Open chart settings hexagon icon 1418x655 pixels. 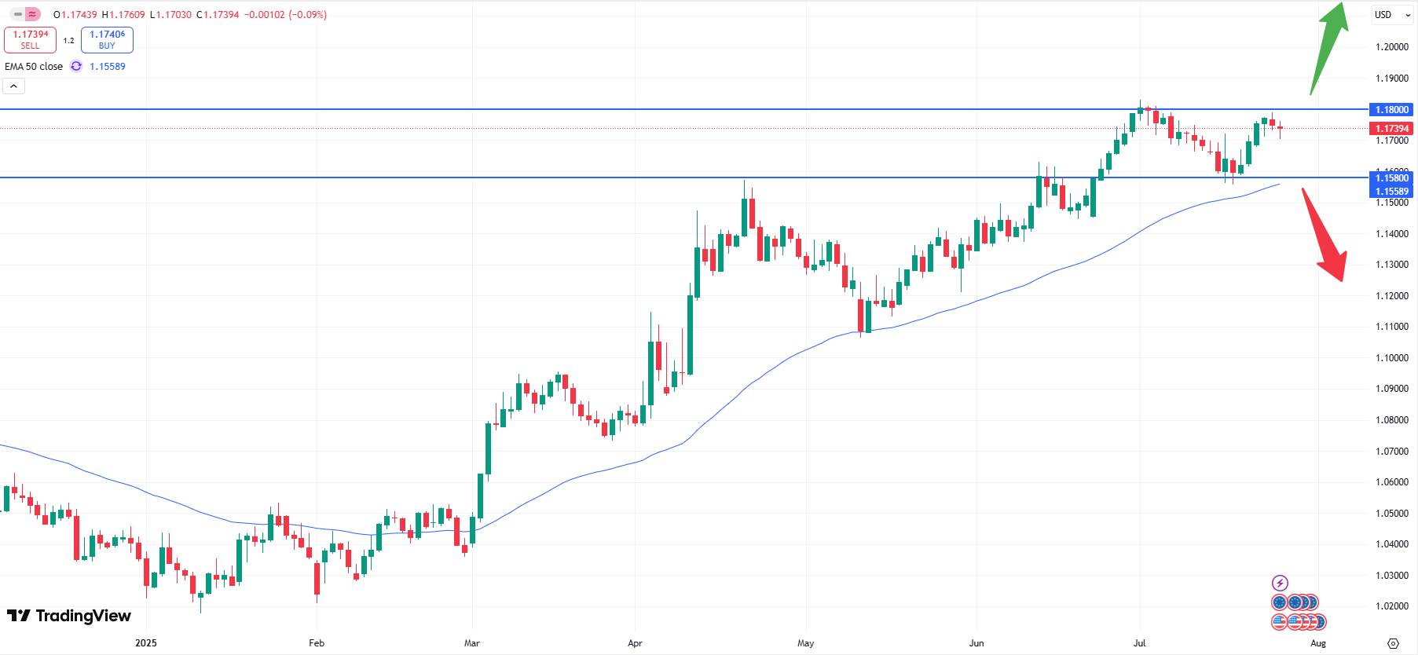coord(1393,643)
